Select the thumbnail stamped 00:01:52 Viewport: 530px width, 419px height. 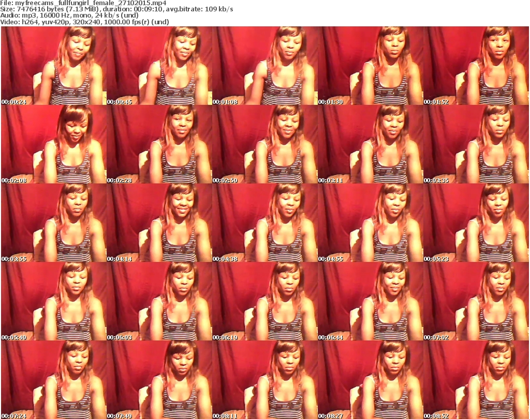tap(476, 66)
